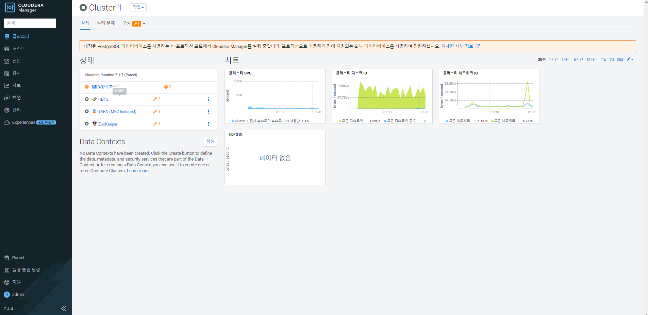Open the 차트 sidebar icon
The width and height of the screenshot is (648, 315).
(x=7, y=85)
